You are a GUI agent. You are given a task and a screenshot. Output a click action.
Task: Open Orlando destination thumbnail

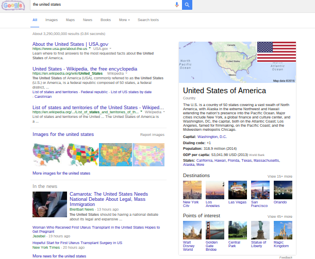click(283, 190)
